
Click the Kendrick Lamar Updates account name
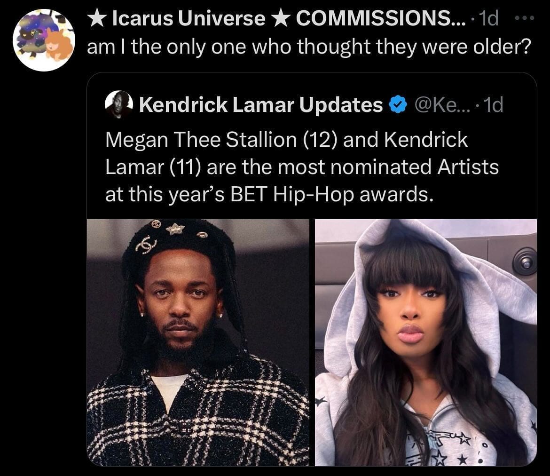click(261, 105)
